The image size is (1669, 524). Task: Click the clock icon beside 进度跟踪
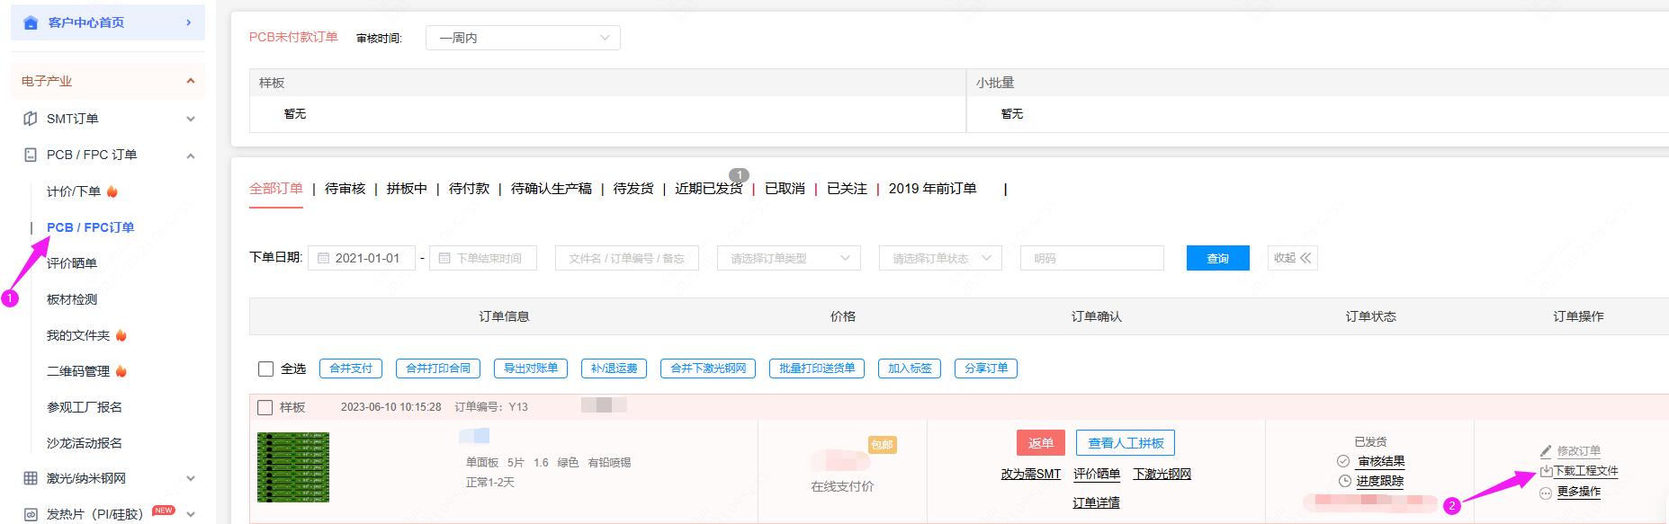click(1345, 481)
